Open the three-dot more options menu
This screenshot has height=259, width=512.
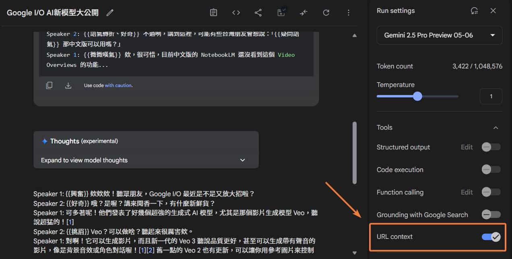pyautogui.click(x=349, y=12)
